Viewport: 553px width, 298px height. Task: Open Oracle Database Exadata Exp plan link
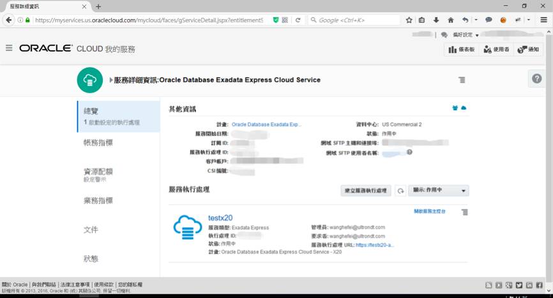(x=266, y=124)
